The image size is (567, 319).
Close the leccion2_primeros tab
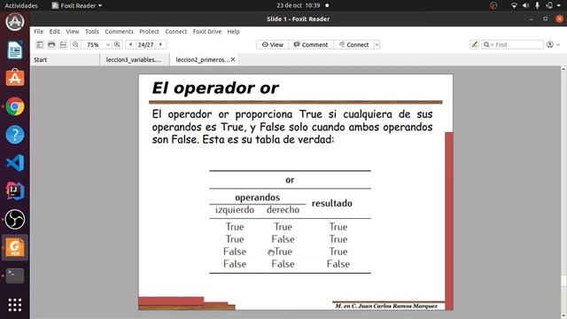click(x=233, y=59)
